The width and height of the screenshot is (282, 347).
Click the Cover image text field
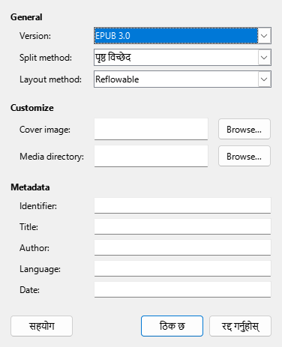[151, 129]
